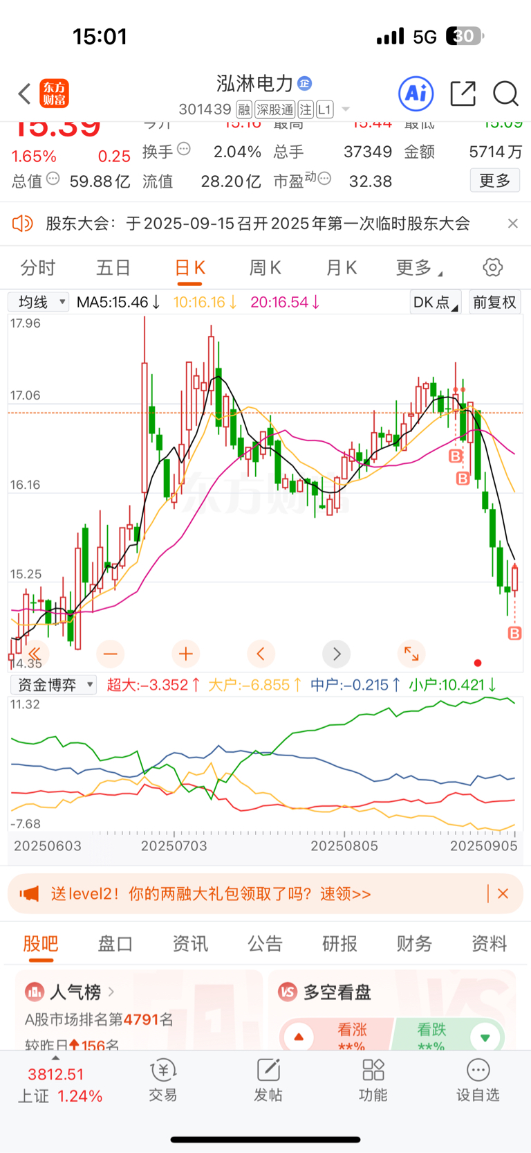The height and width of the screenshot is (1153, 531).
Task: Switch to the 公告 tab
Action: 265,944
